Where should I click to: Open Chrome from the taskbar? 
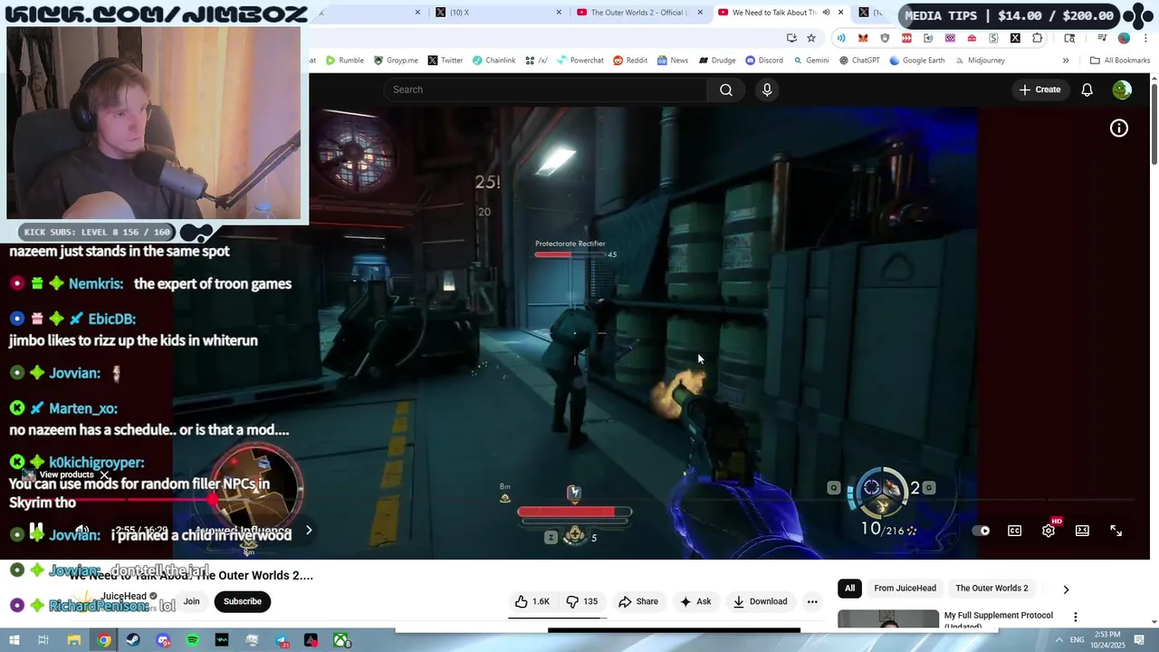[104, 640]
